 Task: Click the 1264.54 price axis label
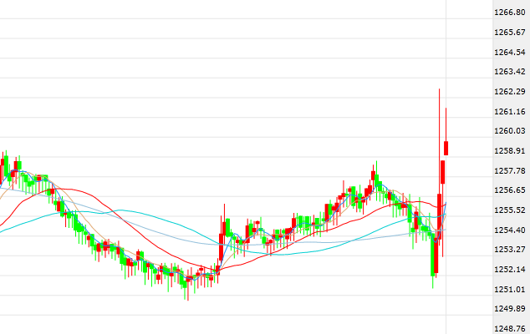(x=509, y=52)
